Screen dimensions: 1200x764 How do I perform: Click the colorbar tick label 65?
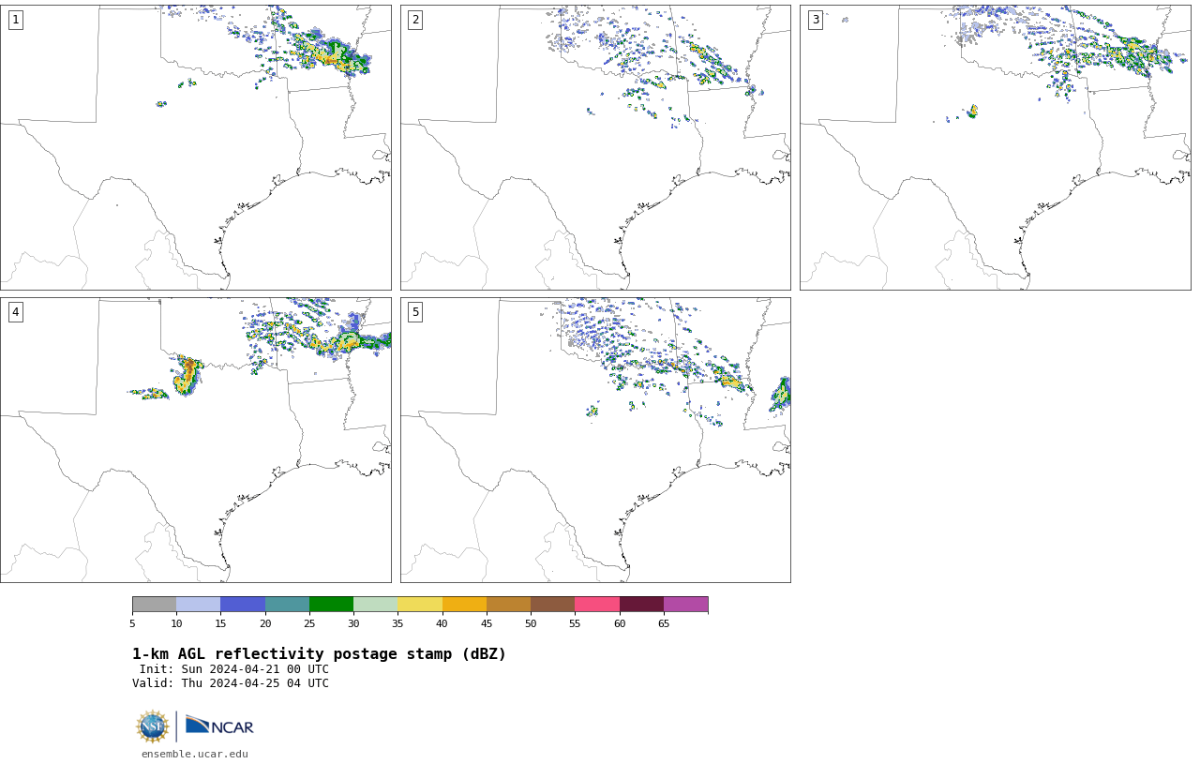tap(664, 623)
